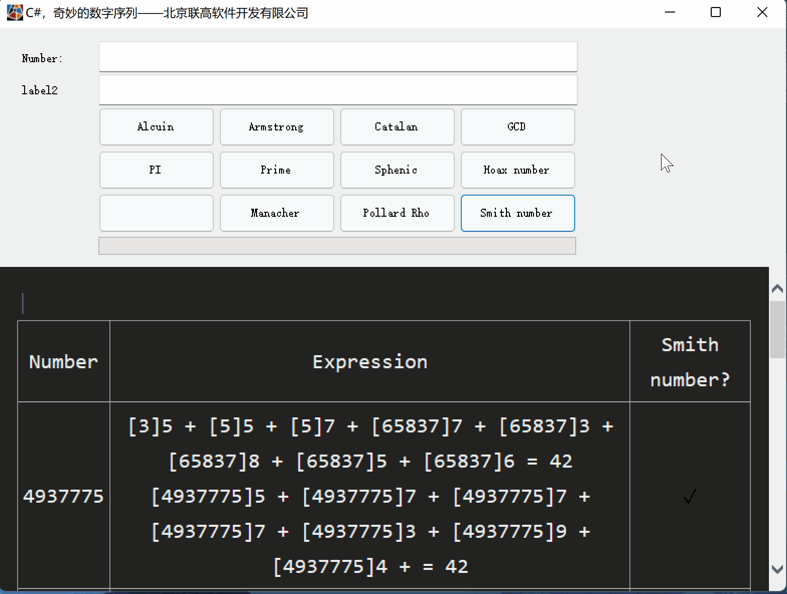Calculate with the PI button
The image size is (787, 594).
point(156,170)
